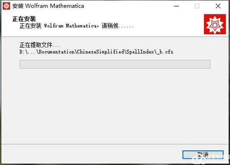Screen dimensions: 230x165
Task: Click the bold 正在安装 heading
Action: (x=24, y=19)
